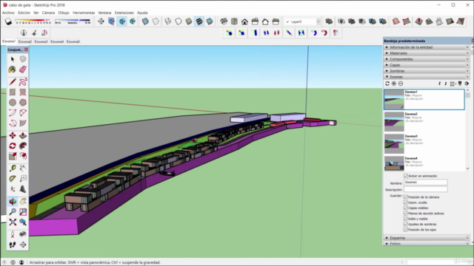Select the Protractor tool
474x266 pixels.
[13, 179]
